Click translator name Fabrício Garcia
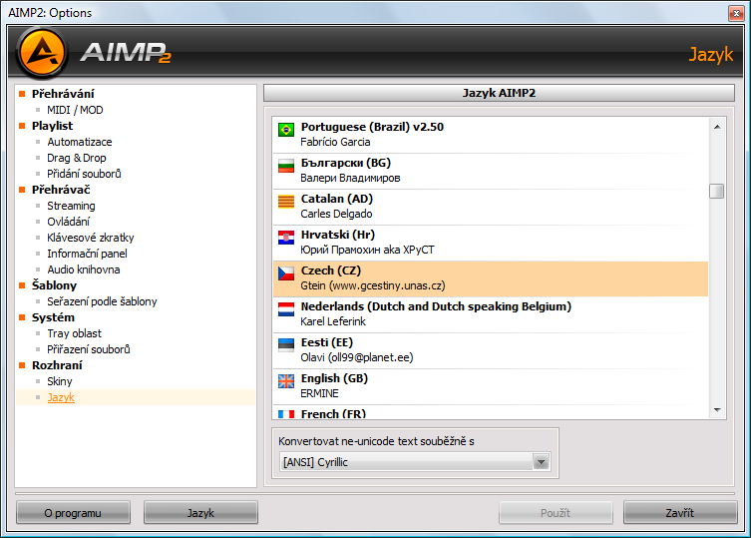Viewport: 751px width, 538px height. point(335,142)
